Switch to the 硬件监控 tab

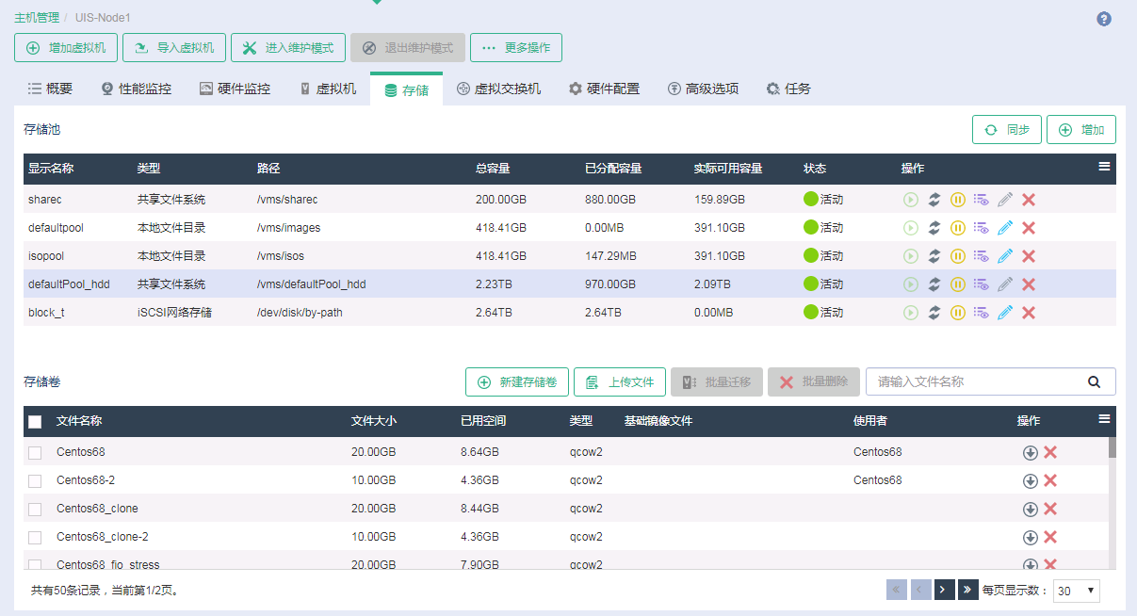(235, 89)
